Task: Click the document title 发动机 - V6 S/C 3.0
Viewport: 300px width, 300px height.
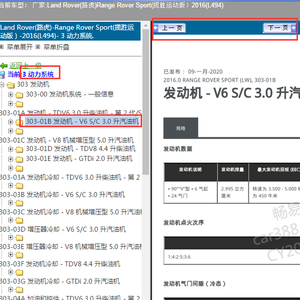Action: [x=232, y=93]
